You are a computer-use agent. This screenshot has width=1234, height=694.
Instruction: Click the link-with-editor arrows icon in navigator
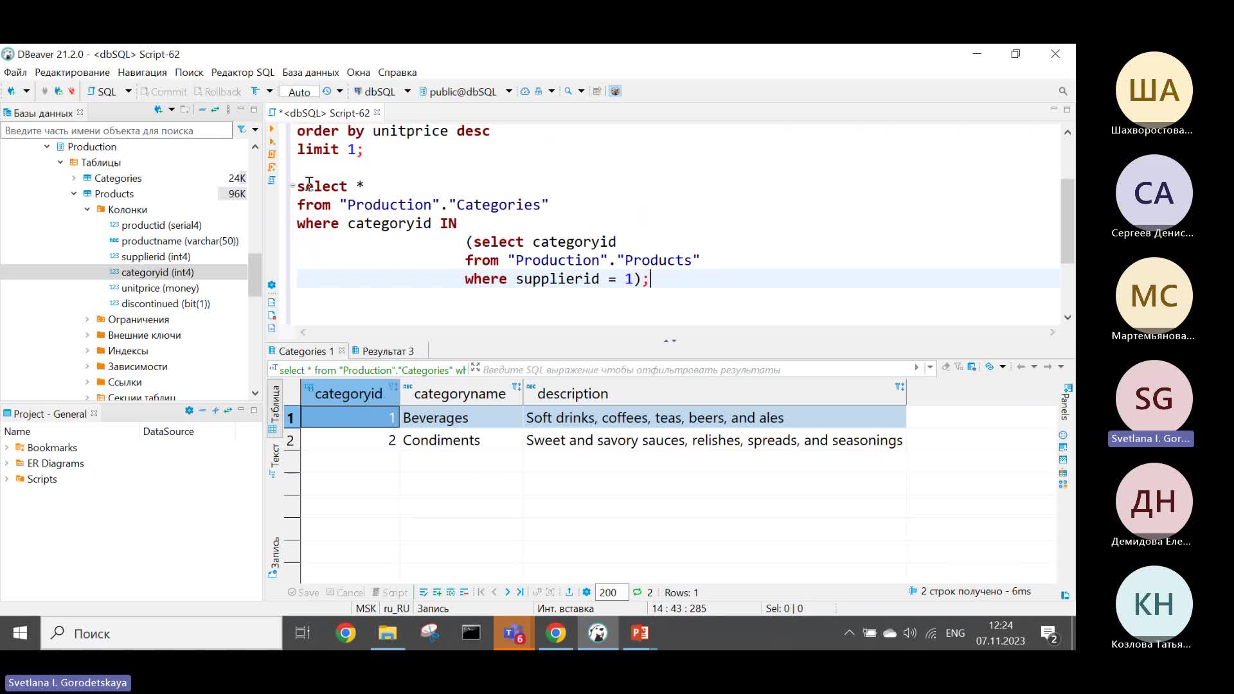(x=215, y=110)
